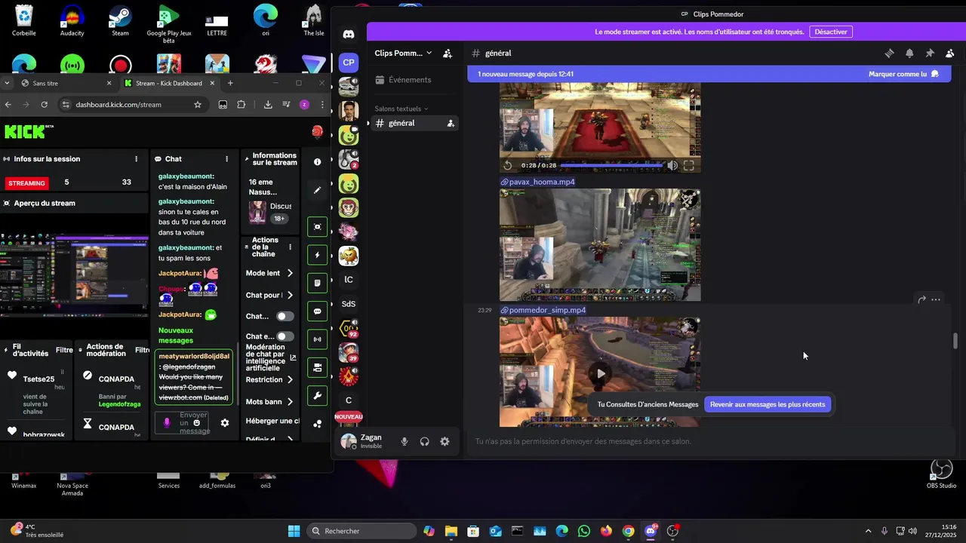Expand Clips Pomm server dropdown chevron
Image resolution: width=966 pixels, height=543 pixels.
click(x=429, y=53)
